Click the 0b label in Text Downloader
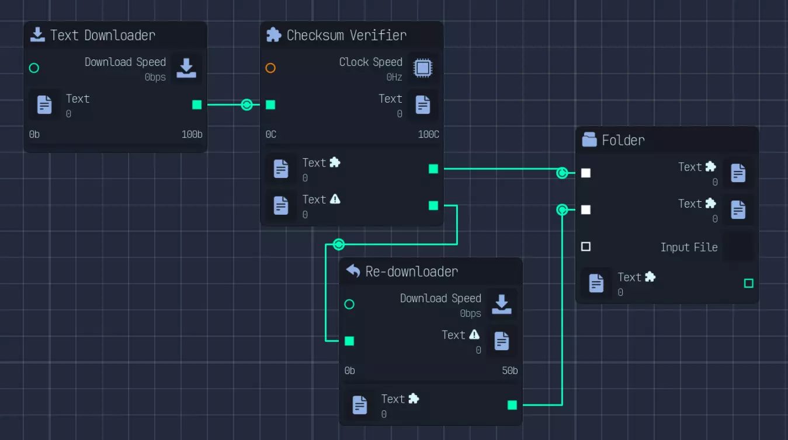 click(x=34, y=134)
